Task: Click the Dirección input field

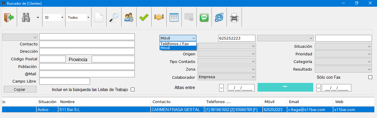Action: click(x=87, y=52)
